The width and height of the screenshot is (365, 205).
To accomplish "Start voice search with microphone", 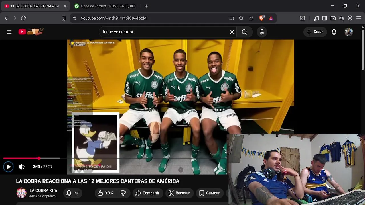I will point(262,32).
